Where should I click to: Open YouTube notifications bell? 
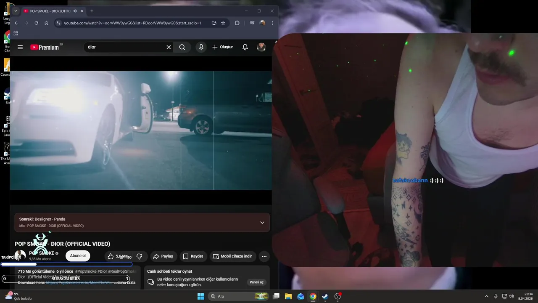(x=245, y=47)
